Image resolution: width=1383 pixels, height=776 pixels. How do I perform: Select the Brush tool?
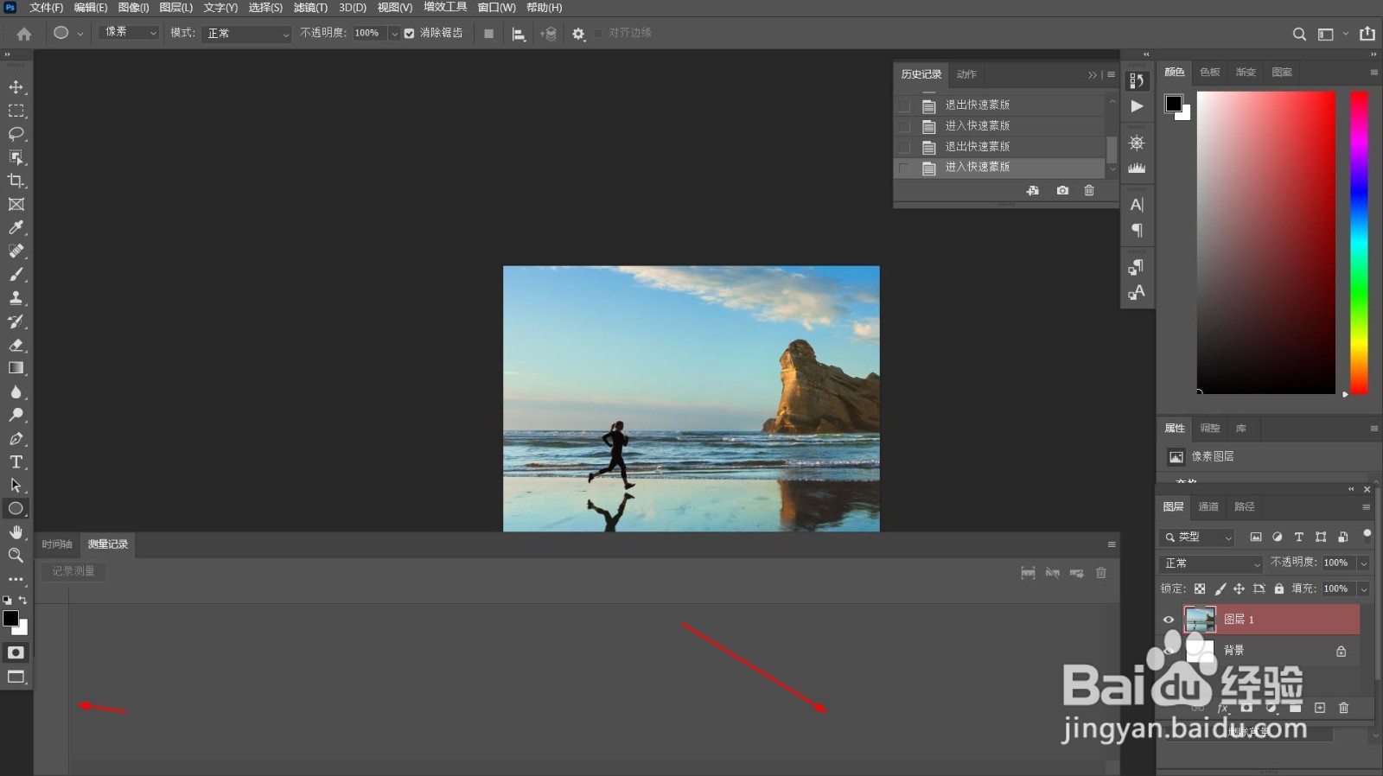tap(16, 274)
